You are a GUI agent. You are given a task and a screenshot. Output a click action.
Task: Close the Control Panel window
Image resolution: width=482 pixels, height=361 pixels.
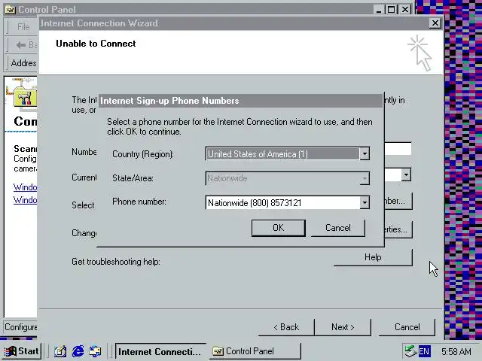pyautogui.click(x=405, y=10)
